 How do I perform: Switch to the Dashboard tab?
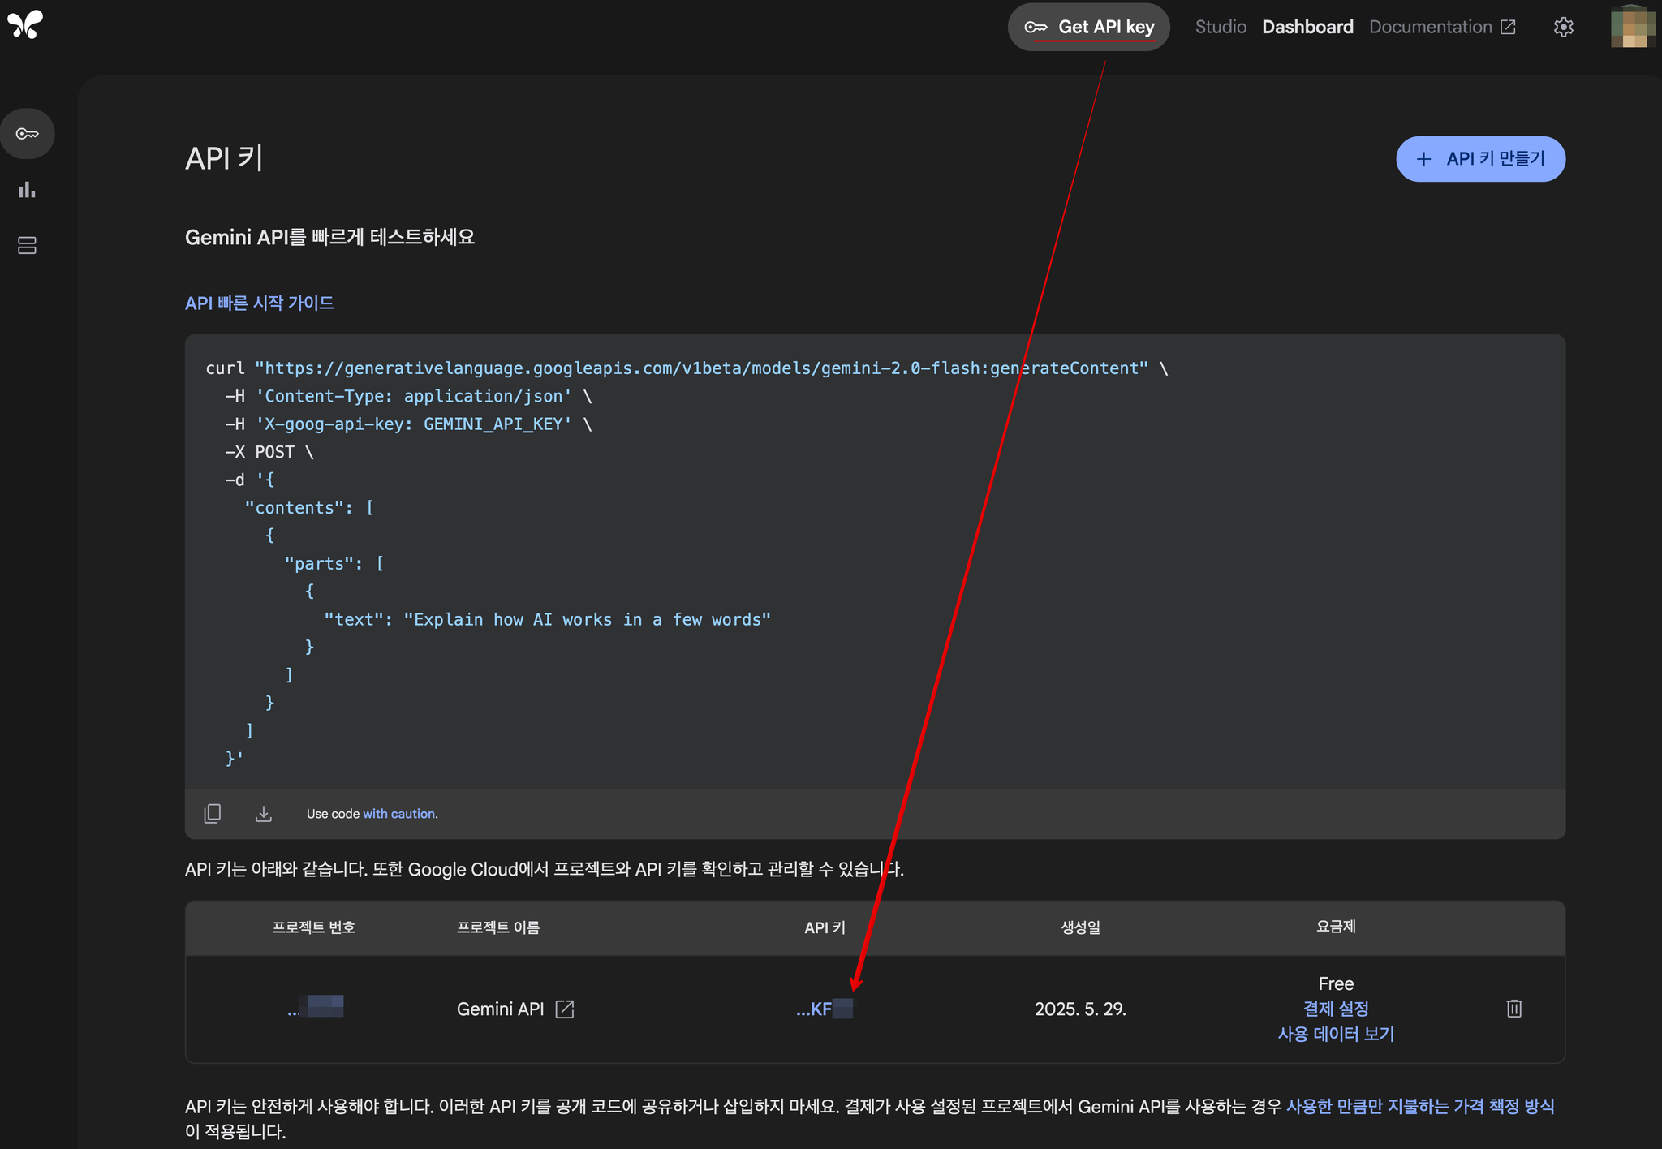click(1307, 27)
